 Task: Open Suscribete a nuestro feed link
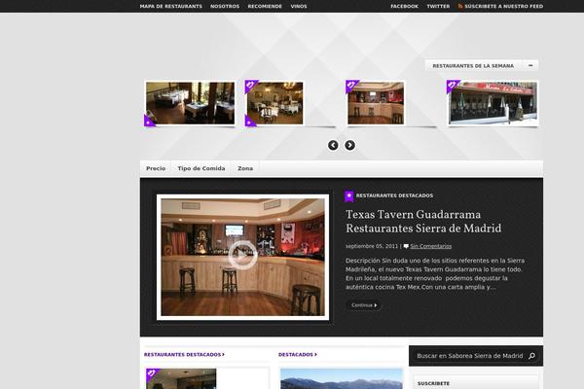click(x=503, y=7)
